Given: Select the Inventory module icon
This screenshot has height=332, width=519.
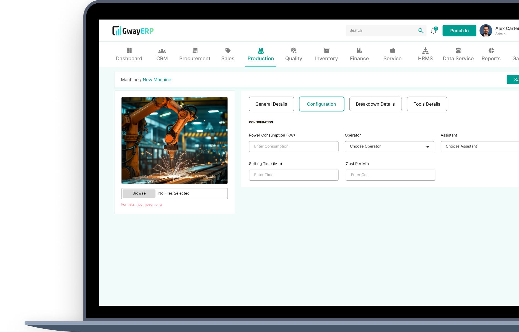Looking at the screenshot, I should 326,51.
